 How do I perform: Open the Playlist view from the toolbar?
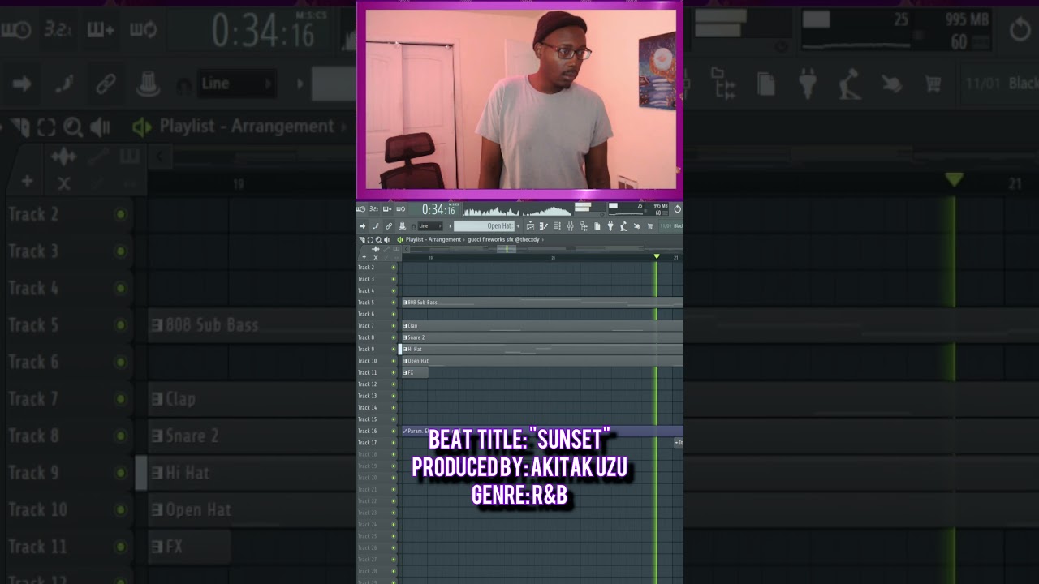(530, 226)
